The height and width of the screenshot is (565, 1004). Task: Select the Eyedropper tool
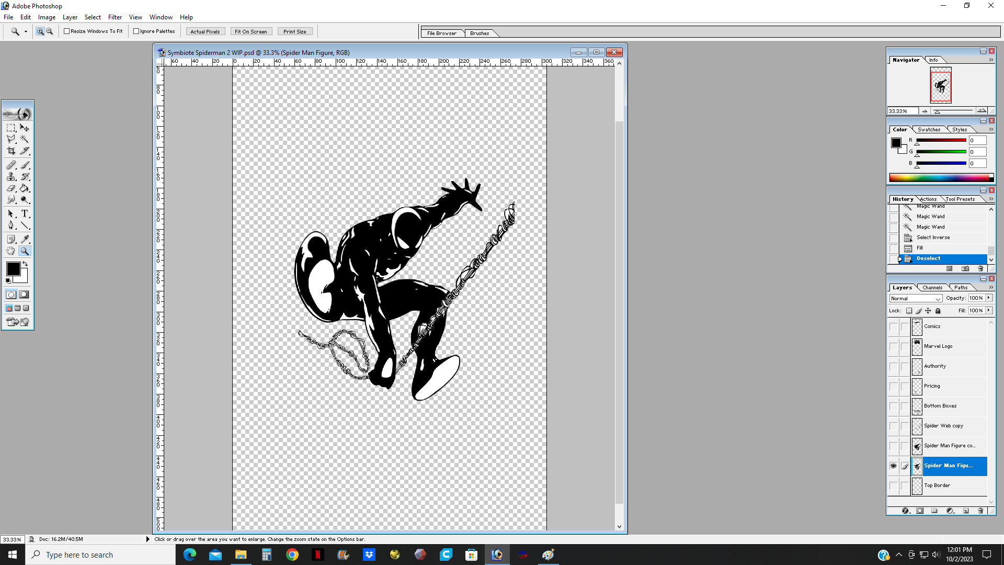(25, 239)
